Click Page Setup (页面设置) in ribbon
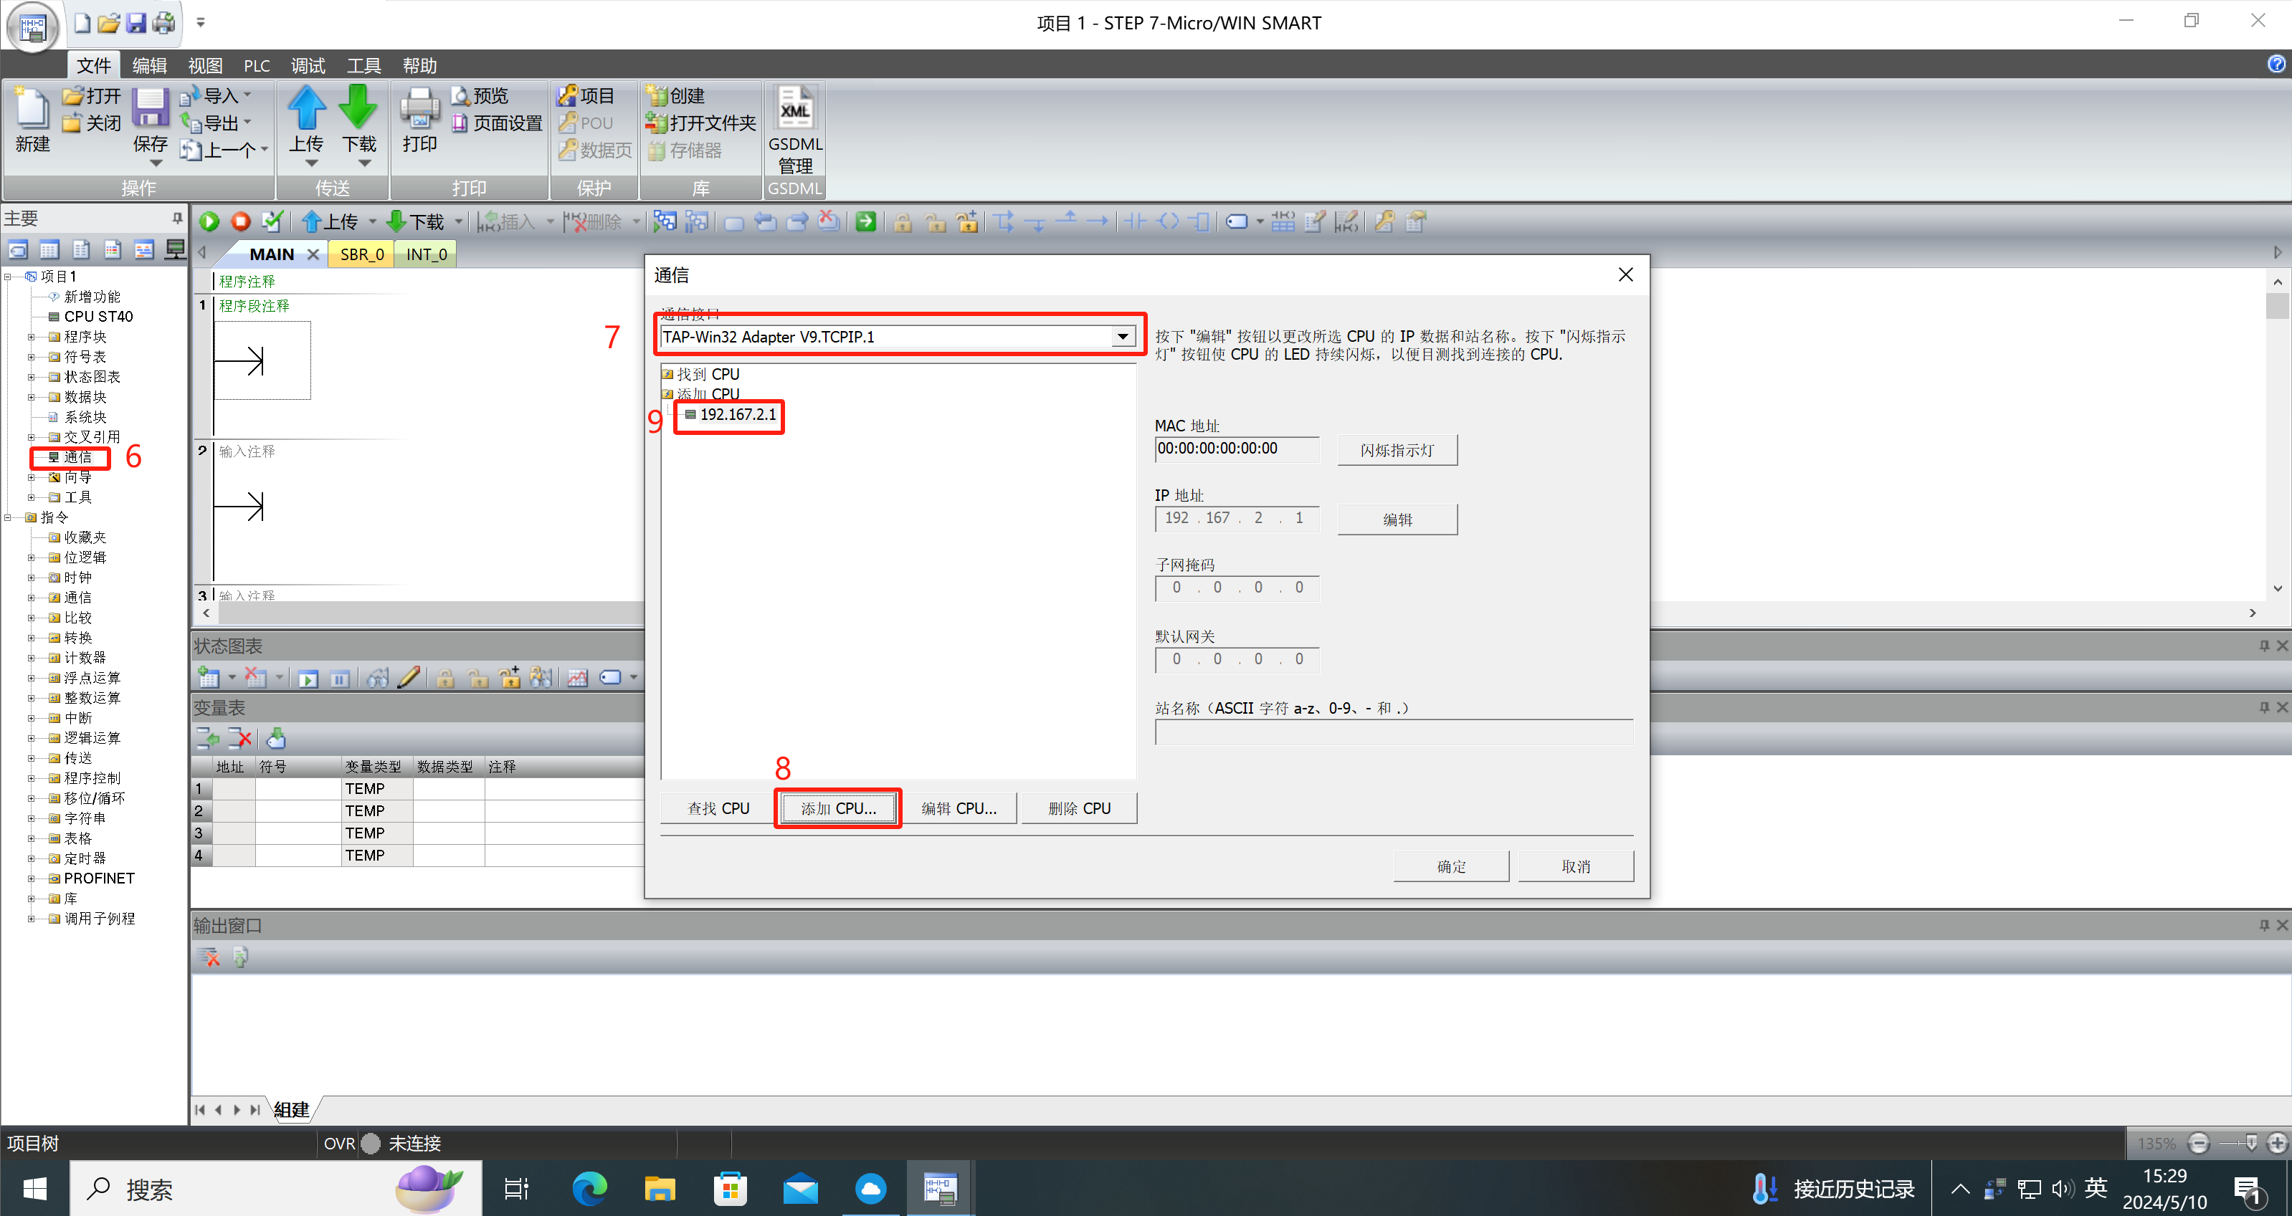This screenshot has height=1216, width=2292. coord(497,123)
